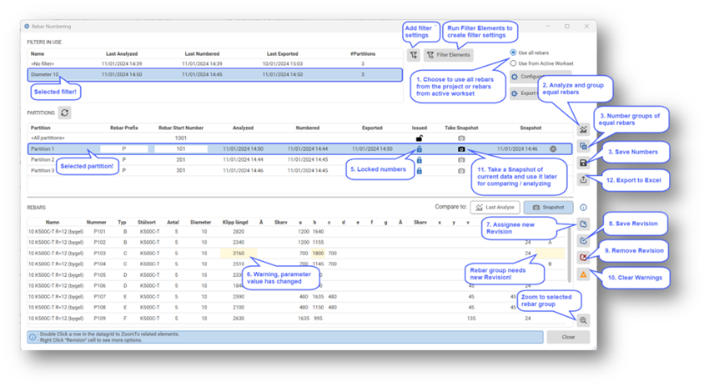The width and height of the screenshot is (709, 387).
Task: Click highlighted b value 1800 in P103 row
Action: point(318,254)
